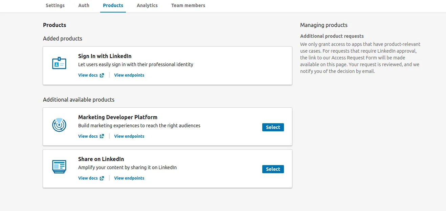
Task: Open the Team members tab
Action: (x=188, y=5)
